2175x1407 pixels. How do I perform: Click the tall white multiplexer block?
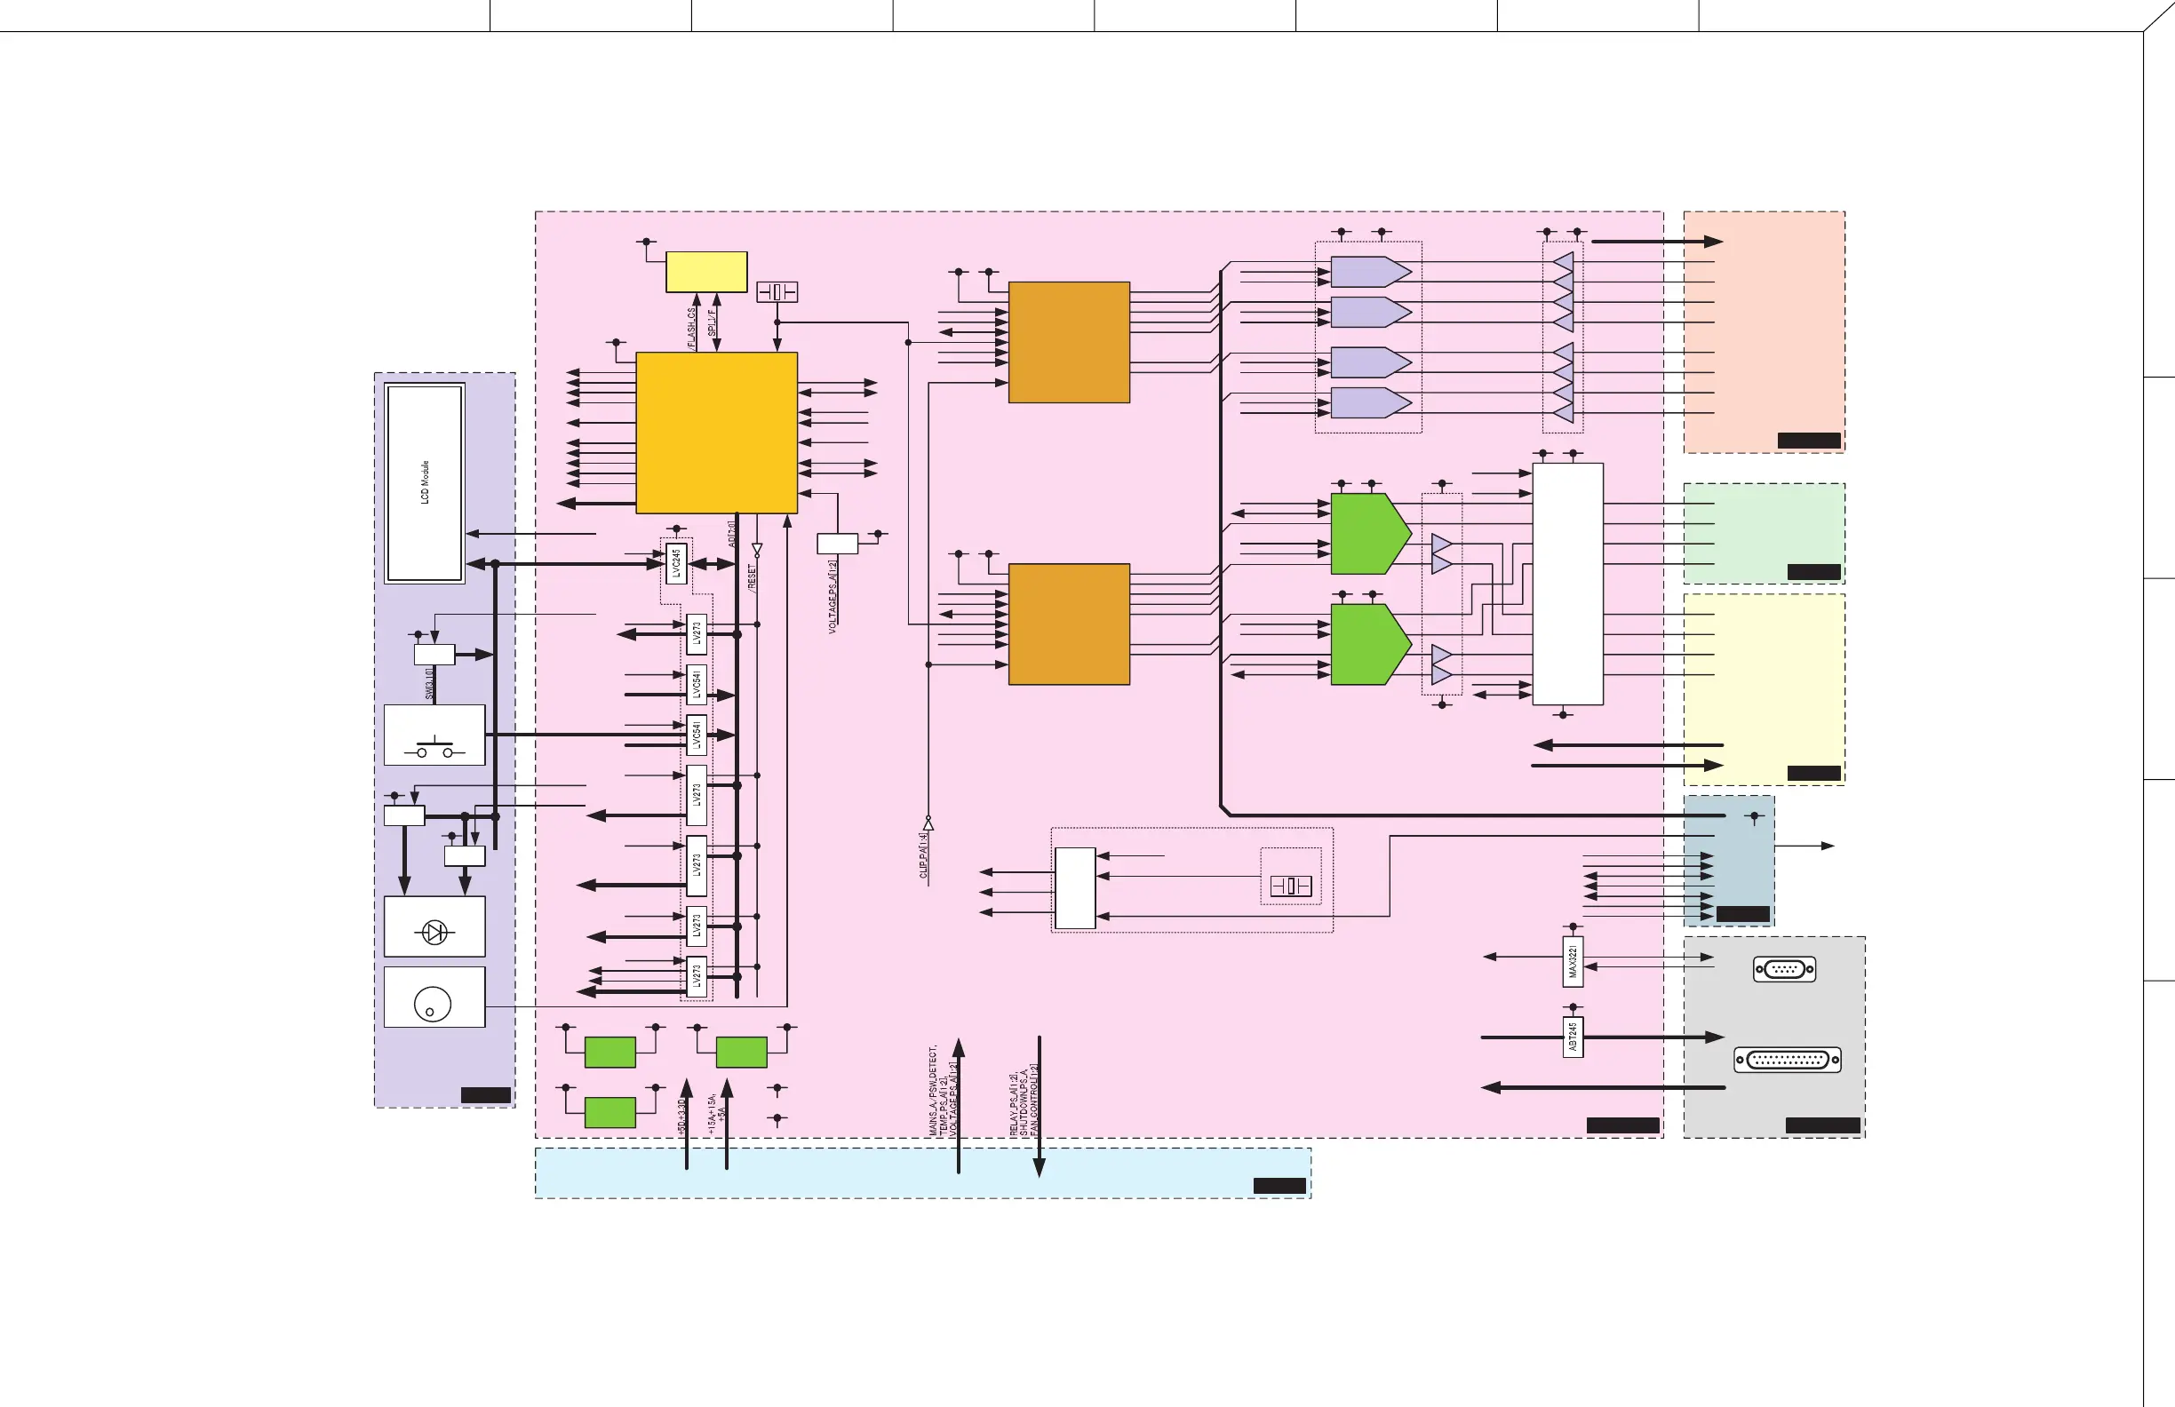[1567, 584]
